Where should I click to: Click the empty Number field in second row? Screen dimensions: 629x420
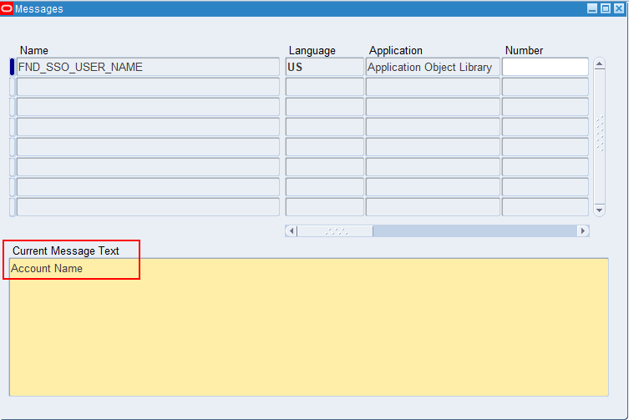tap(545, 87)
